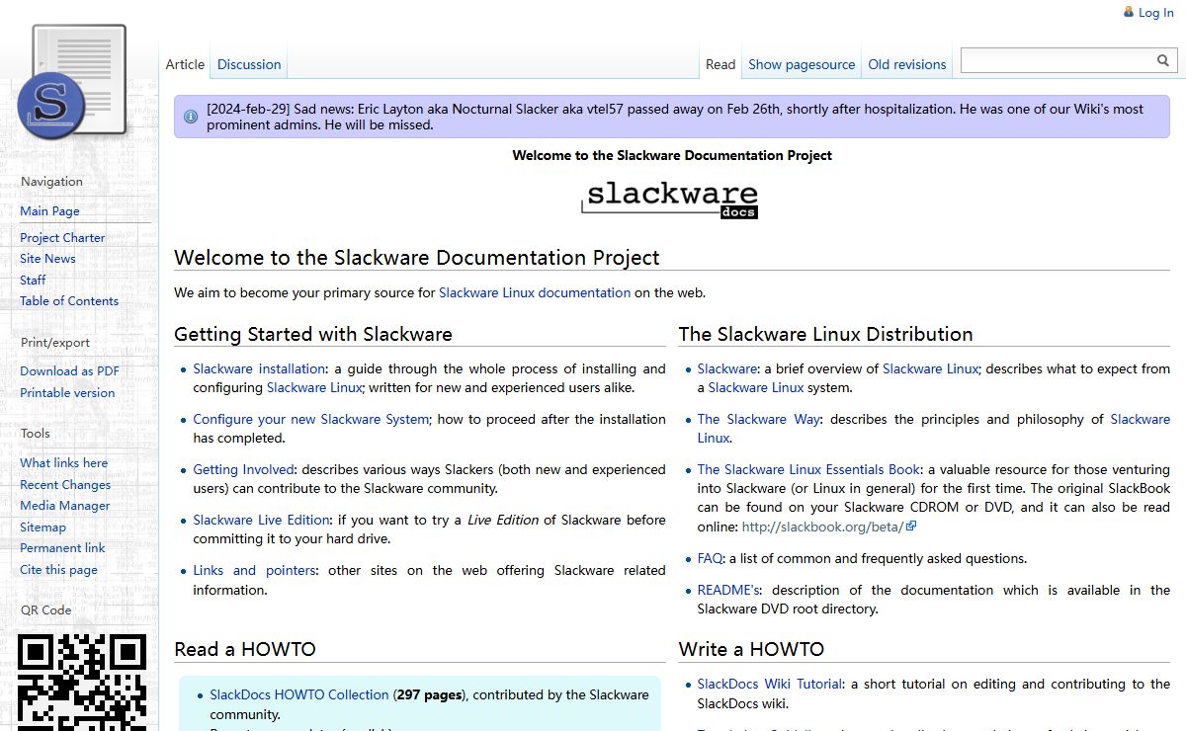Open the Media Manager tool
The height and width of the screenshot is (731, 1186).
65,506
